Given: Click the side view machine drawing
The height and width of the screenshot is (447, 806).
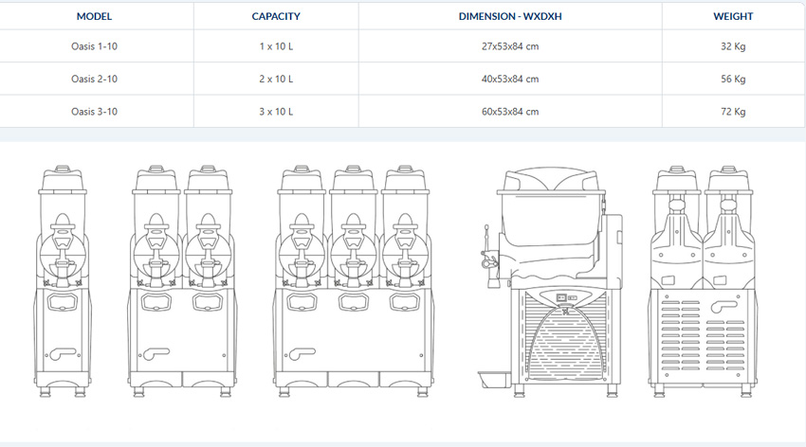Looking at the screenshot, I should pyautogui.click(x=552, y=281).
